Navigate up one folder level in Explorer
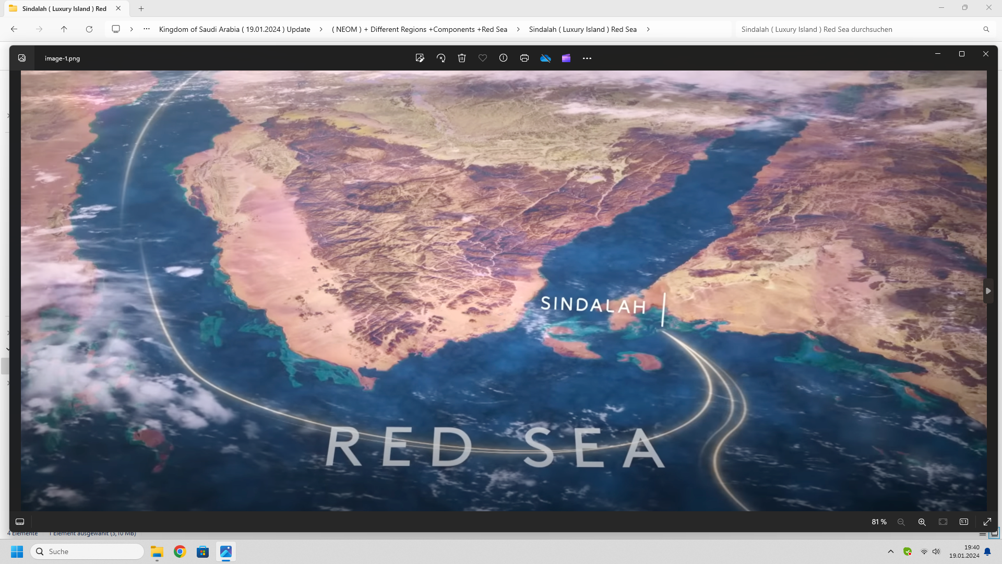This screenshot has height=564, width=1002. (64, 29)
